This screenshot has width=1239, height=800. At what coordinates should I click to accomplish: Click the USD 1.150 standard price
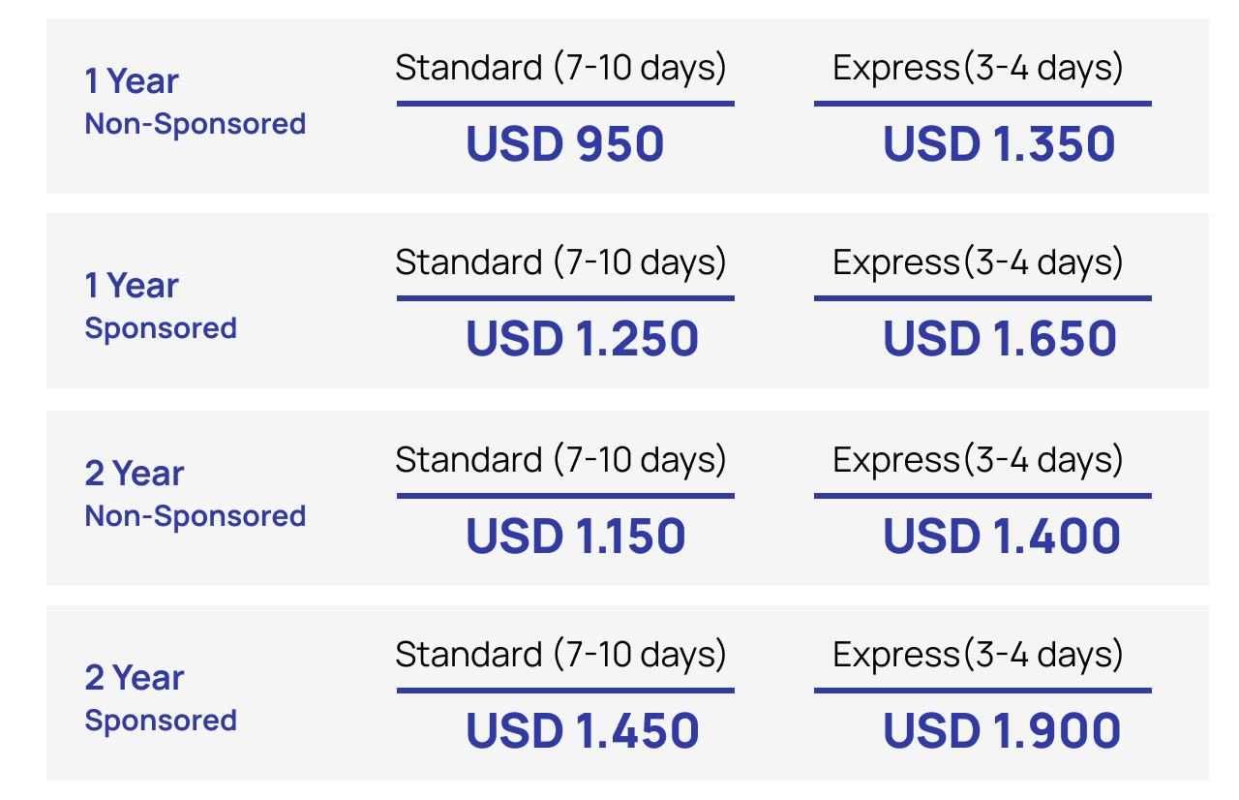click(x=576, y=537)
